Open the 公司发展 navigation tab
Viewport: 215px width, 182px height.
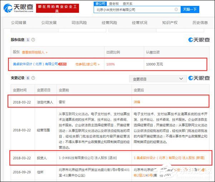(x=49, y=23)
